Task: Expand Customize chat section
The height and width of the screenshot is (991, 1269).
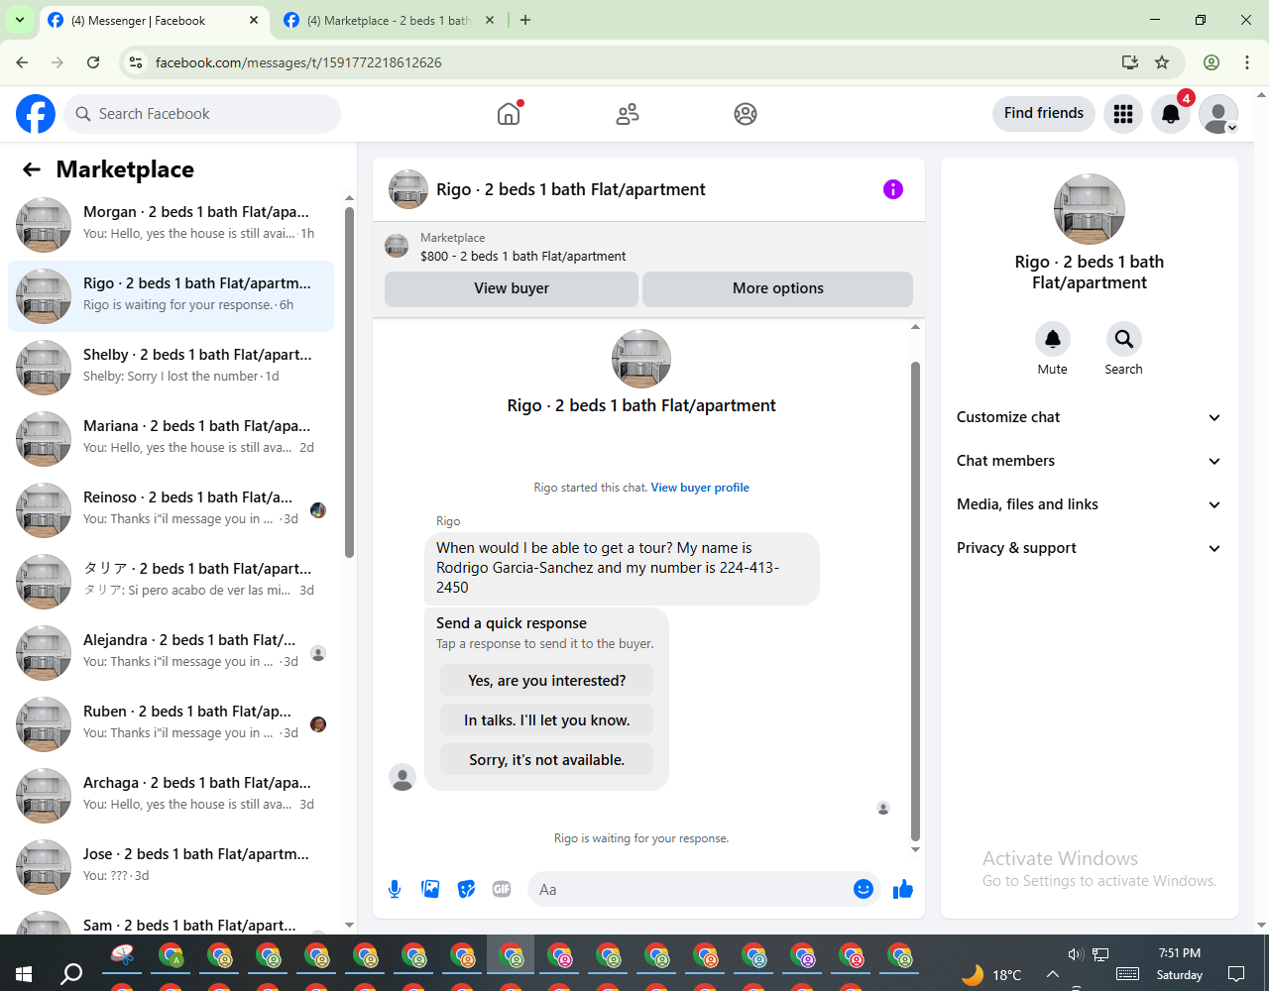Action: (1090, 417)
